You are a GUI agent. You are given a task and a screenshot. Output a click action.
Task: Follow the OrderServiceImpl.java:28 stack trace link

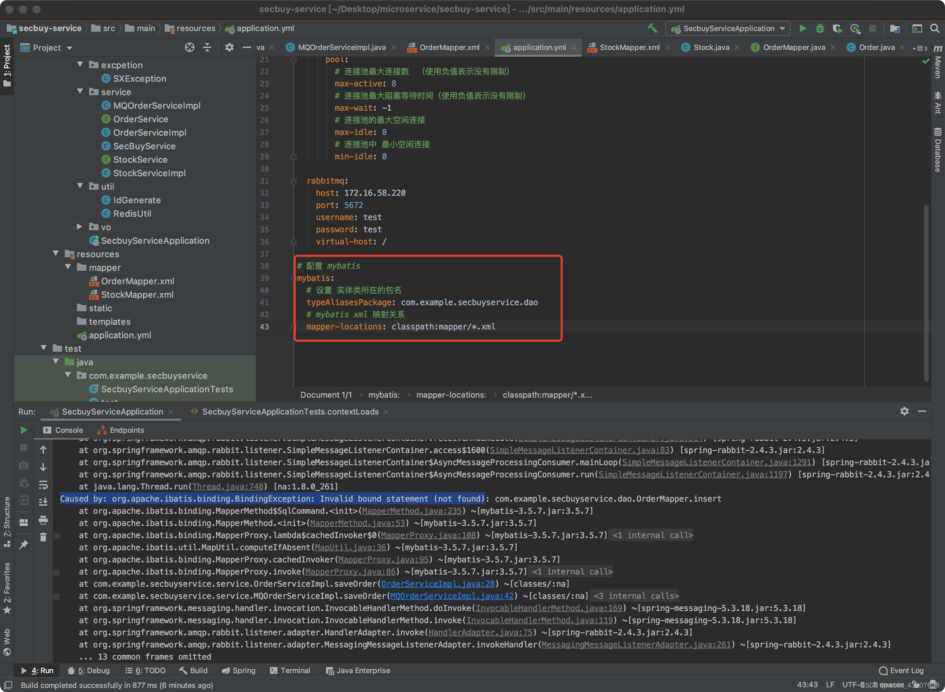tap(438, 584)
